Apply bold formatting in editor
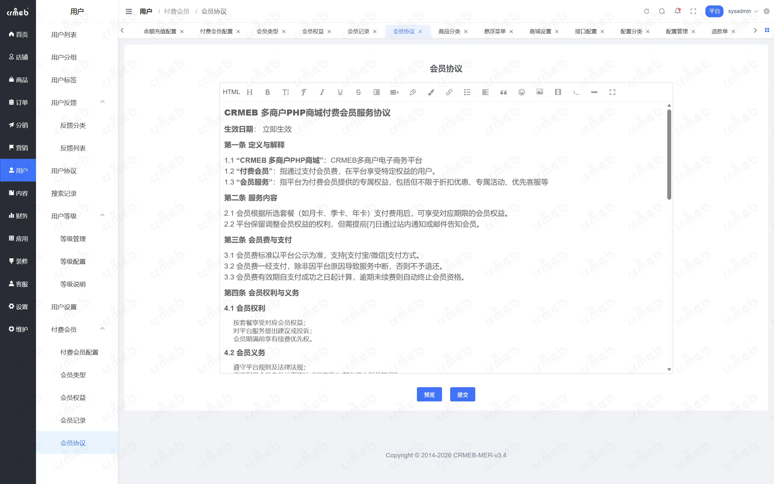The height and width of the screenshot is (484, 774). click(268, 93)
